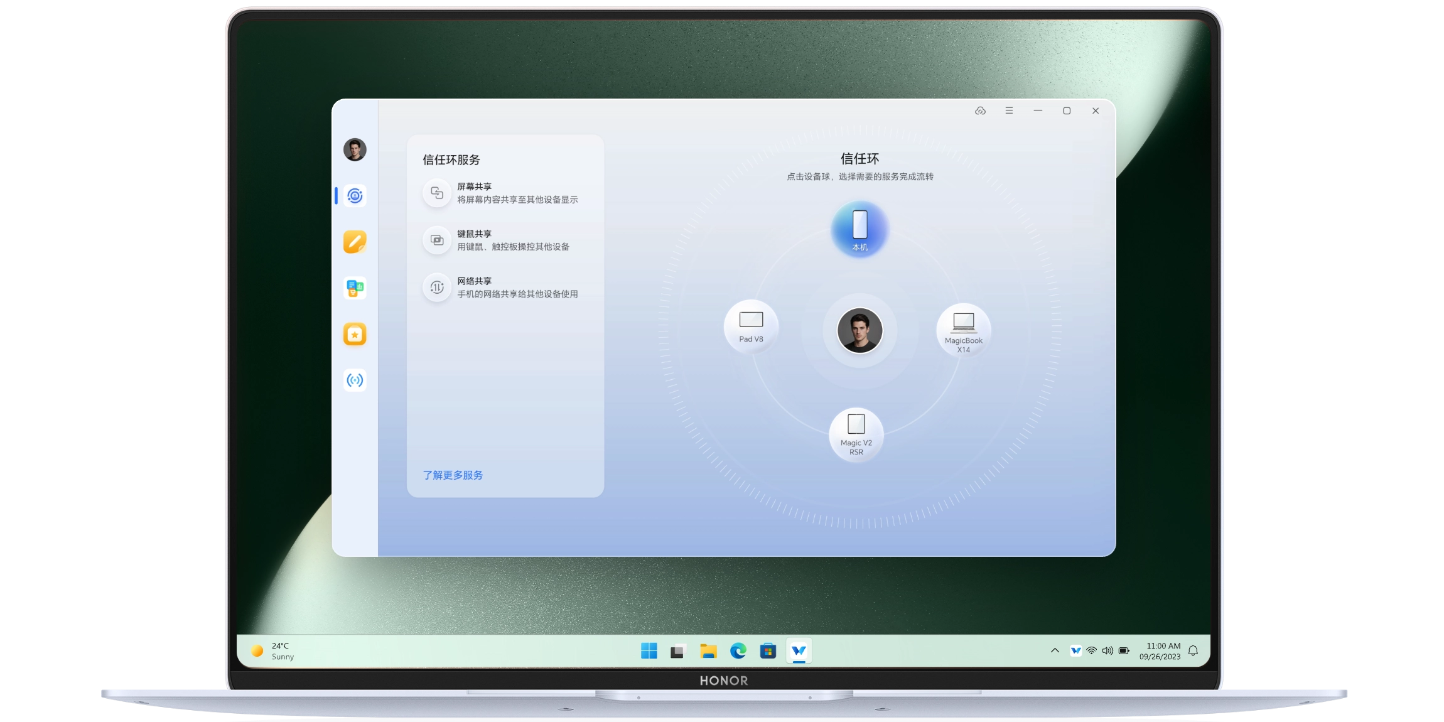Click the cloud icon in title bar
This screenshot has width=1444, height=722.
tap(980, 110)
